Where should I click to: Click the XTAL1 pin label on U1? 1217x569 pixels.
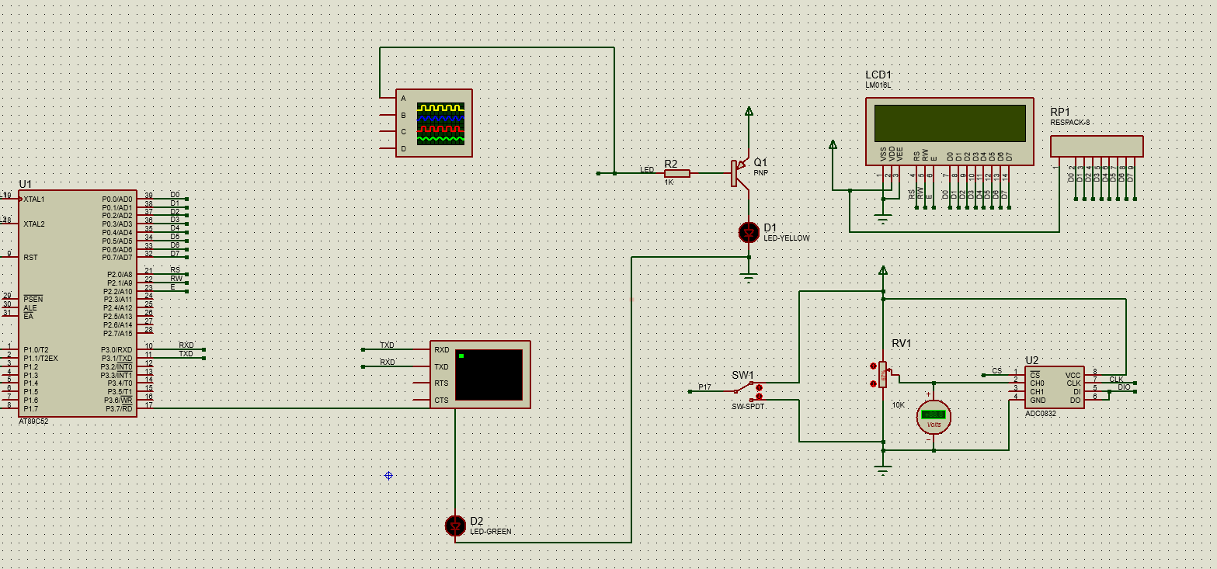click(34, 199)
